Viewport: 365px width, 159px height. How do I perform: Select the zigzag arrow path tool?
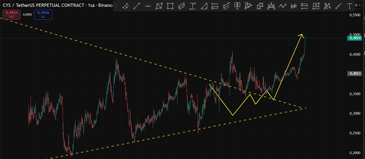(283, 6)
